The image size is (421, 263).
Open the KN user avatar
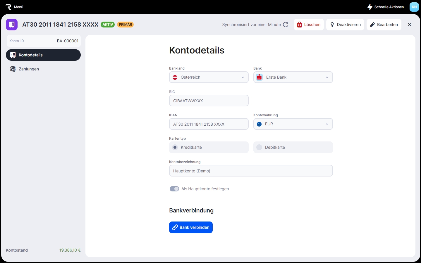(x=414, y=7)
